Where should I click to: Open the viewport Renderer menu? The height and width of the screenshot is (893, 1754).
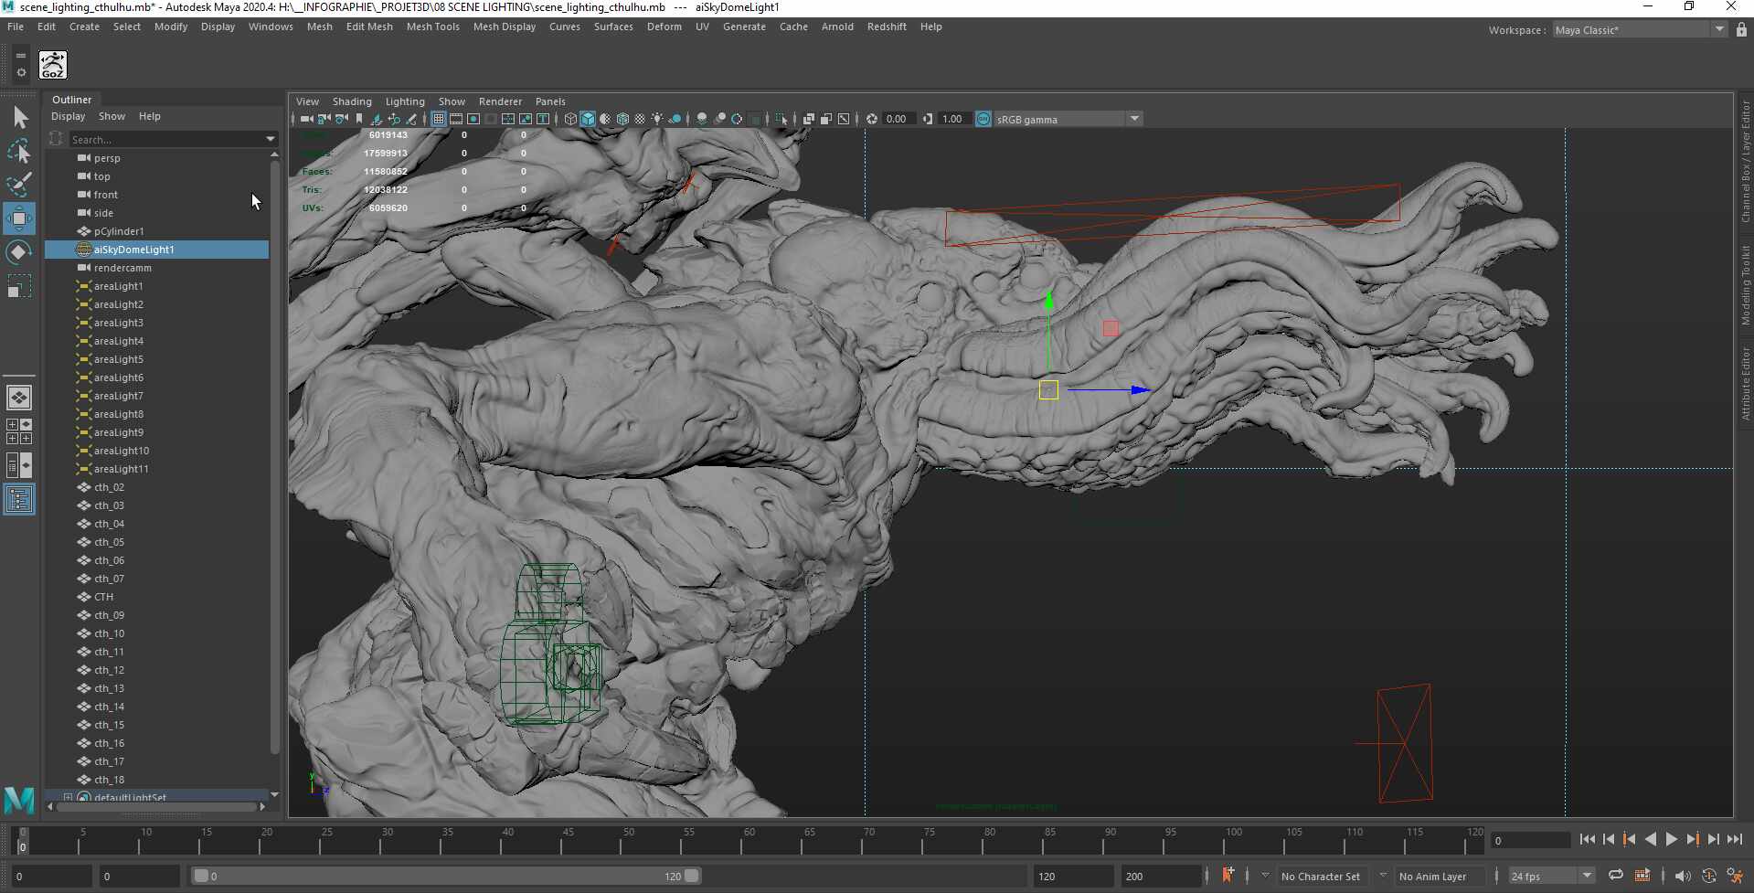click(500, 101)
